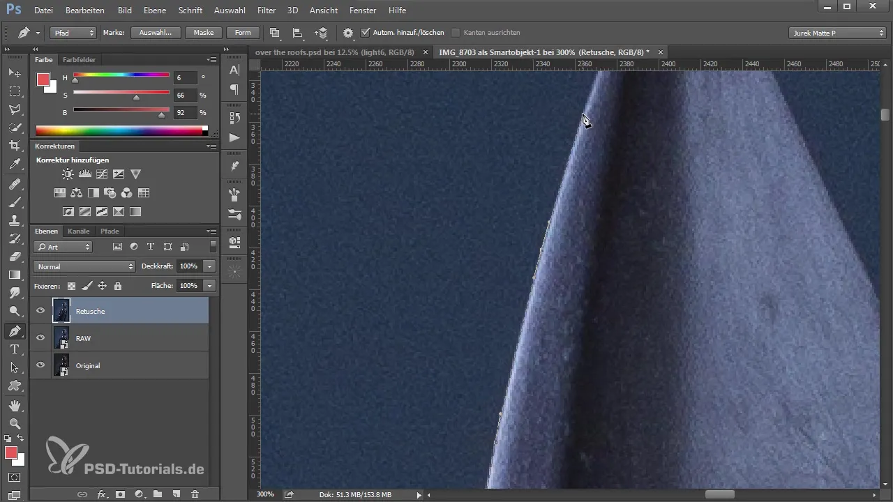Select the Path Selection tool
The height and width of the screenshot is (502, 893).
pyautogui.click(x=15, y=367)
